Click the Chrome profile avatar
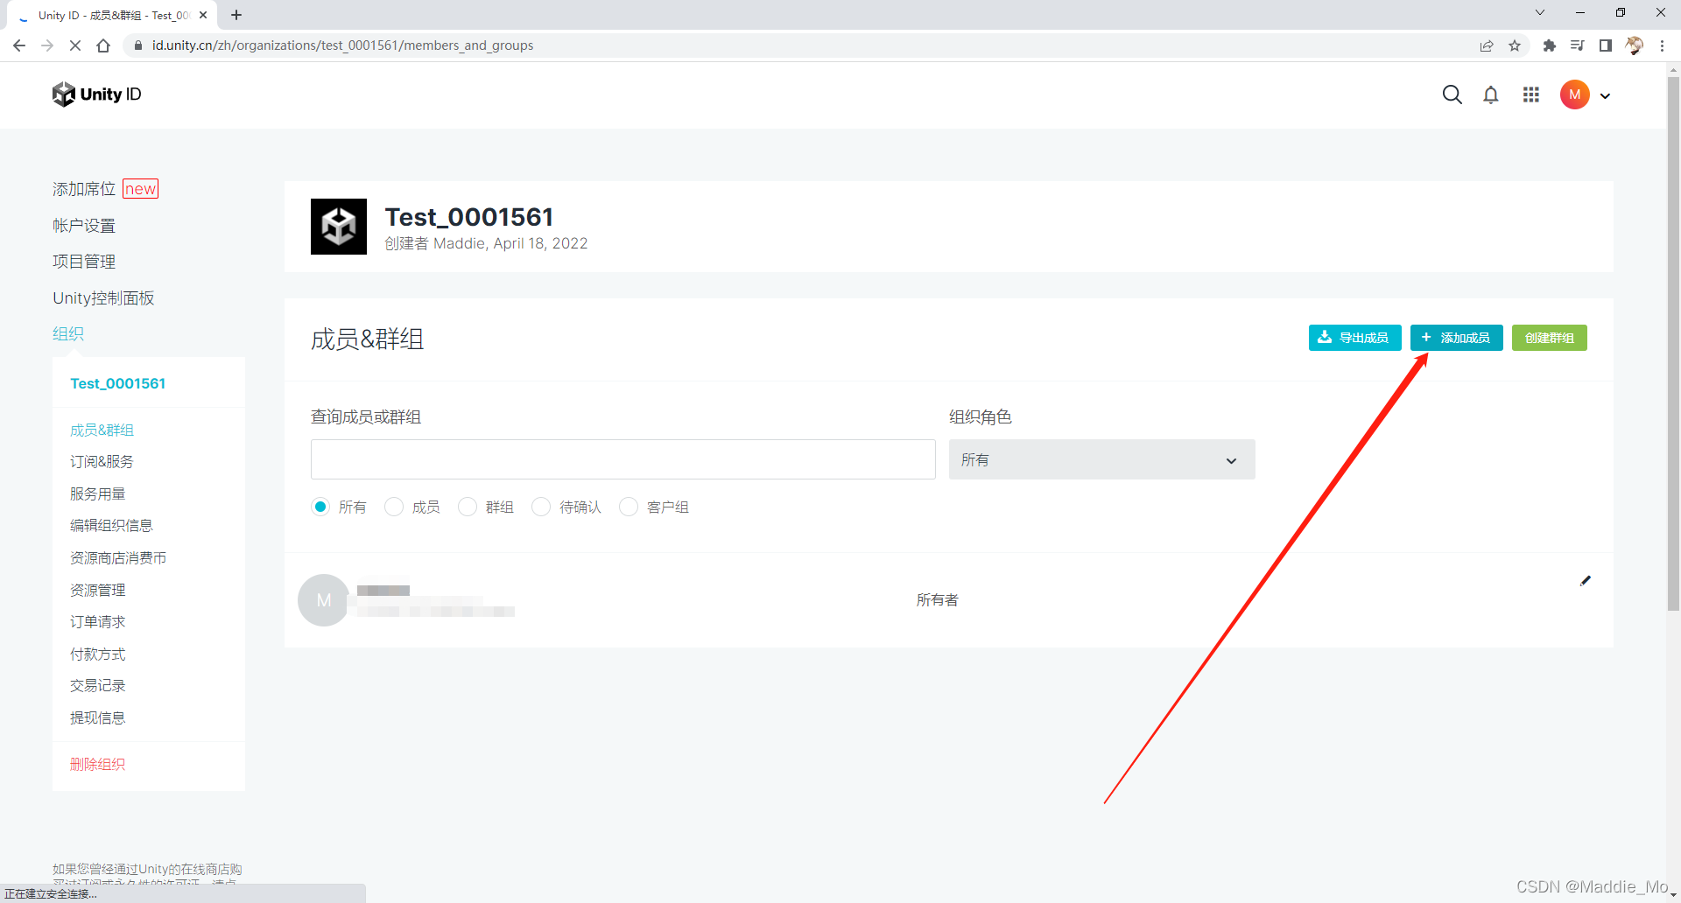Image resolution: width=1681 pixels, height=903 pixels. pyautogui.click(x=1634, y=45)
